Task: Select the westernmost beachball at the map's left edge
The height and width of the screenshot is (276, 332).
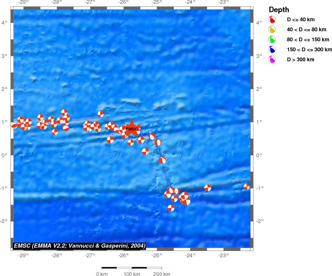Action: point(14,125)
